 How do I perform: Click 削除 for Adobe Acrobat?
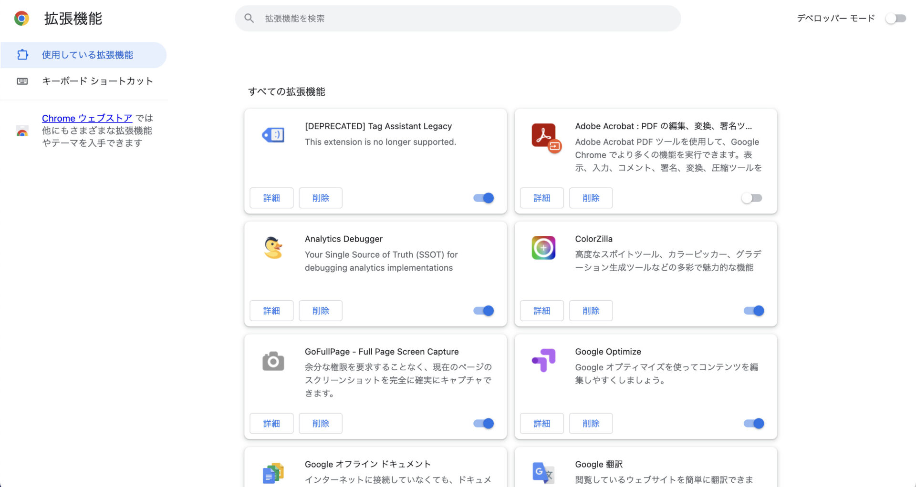(591, 198)
